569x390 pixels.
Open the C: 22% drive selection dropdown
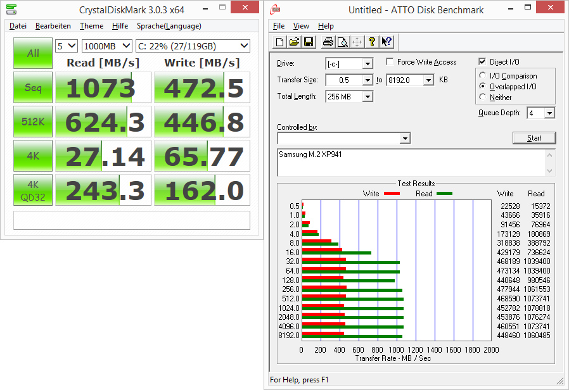coord(193,46)
